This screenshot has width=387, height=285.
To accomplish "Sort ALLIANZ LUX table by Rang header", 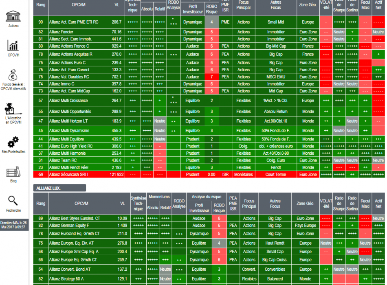I will tap(41, 204).
